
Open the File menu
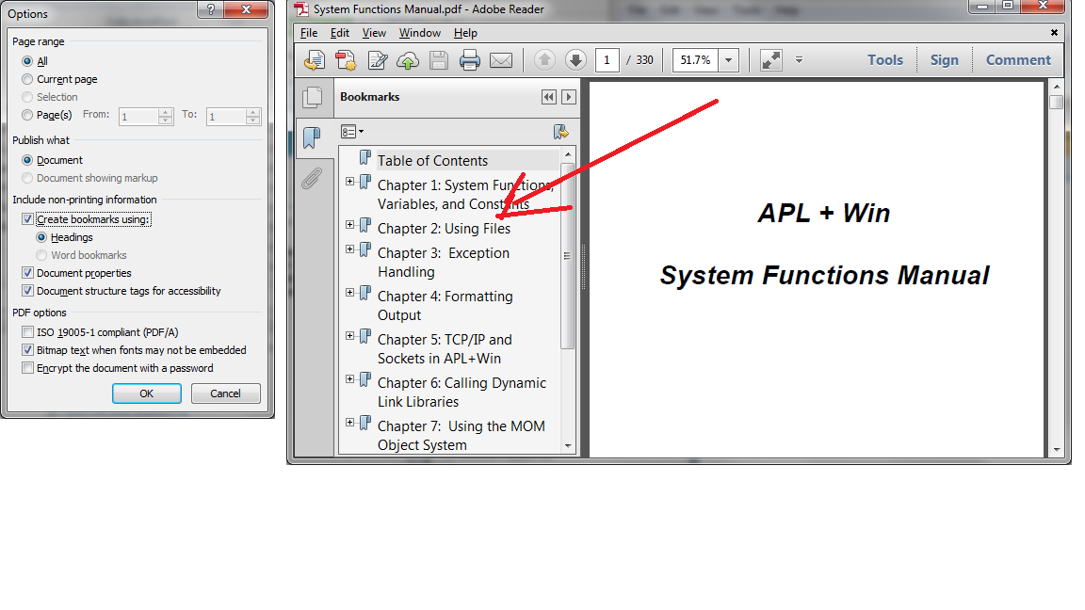pos(309,33)
